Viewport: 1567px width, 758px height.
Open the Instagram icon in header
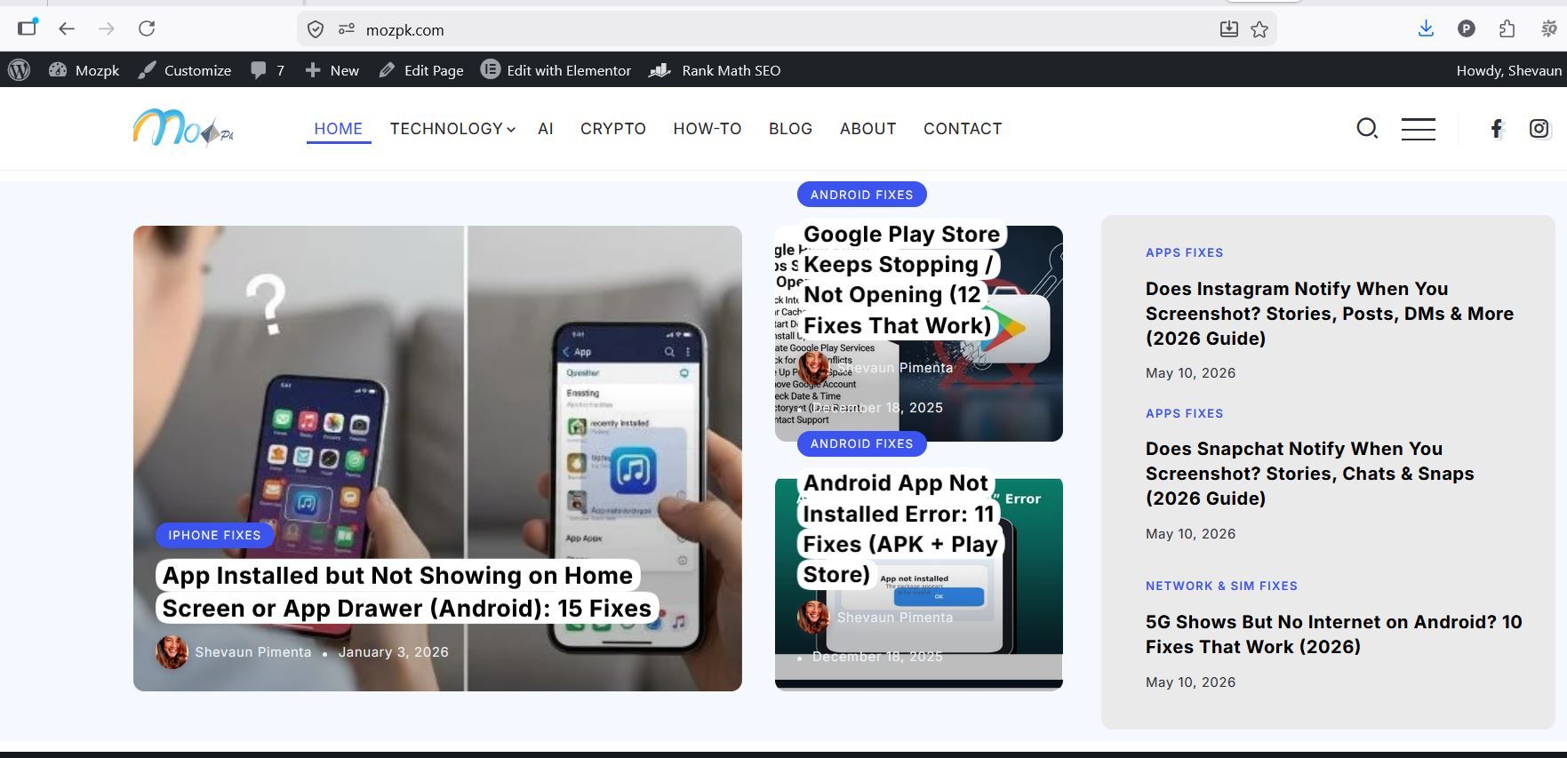point(1539,129)
